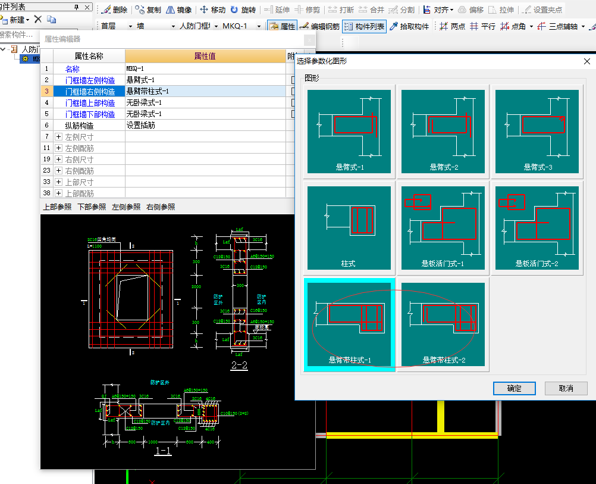Switch to the 下部参照 tab

[92, 207]
